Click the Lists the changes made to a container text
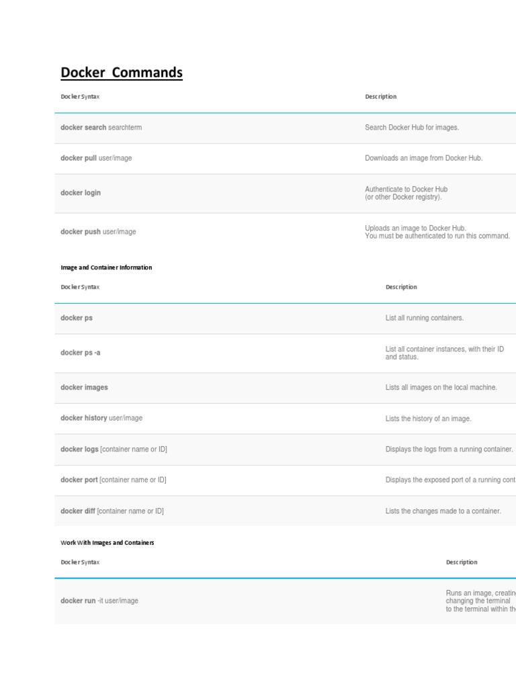This screenshot has height=688, width=516. 443,511
